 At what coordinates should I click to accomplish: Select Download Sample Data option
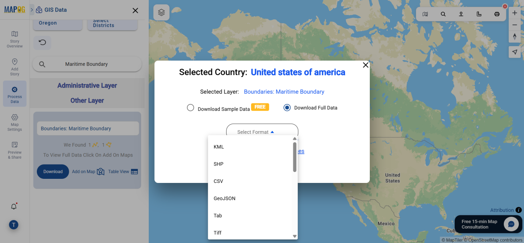point(190,107)
